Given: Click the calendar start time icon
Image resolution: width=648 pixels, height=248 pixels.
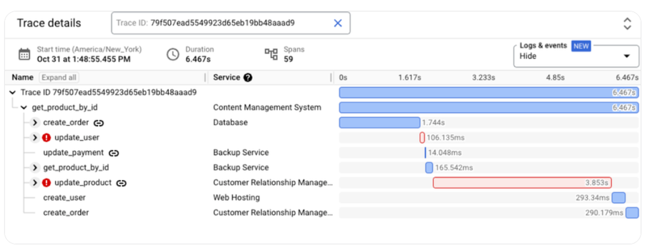Looking at the screenshot, I should [x=25, y=54].
